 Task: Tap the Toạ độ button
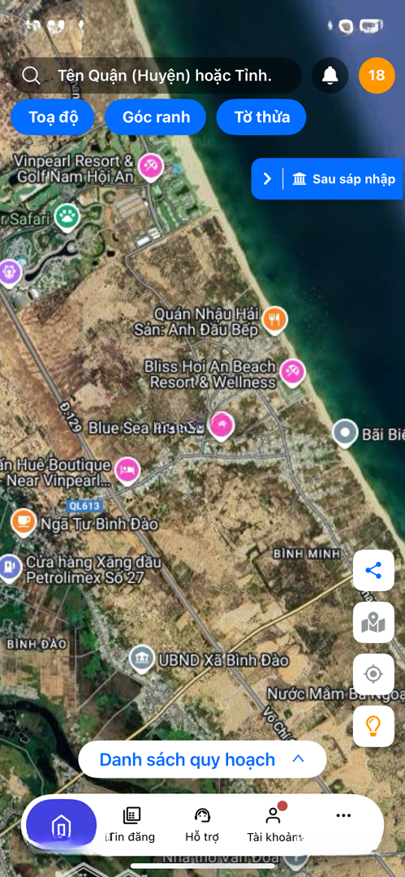[53, 117]
